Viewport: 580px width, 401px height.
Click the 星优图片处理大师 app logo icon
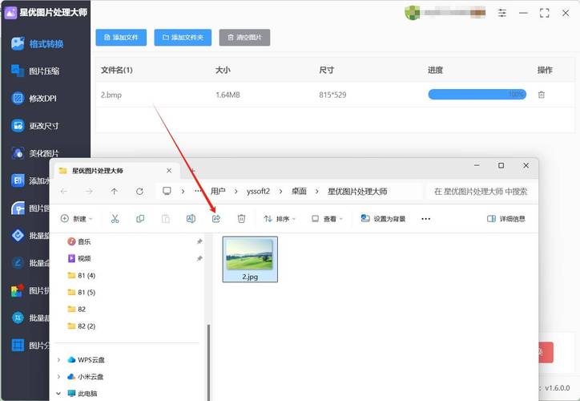tap(10, 12)
